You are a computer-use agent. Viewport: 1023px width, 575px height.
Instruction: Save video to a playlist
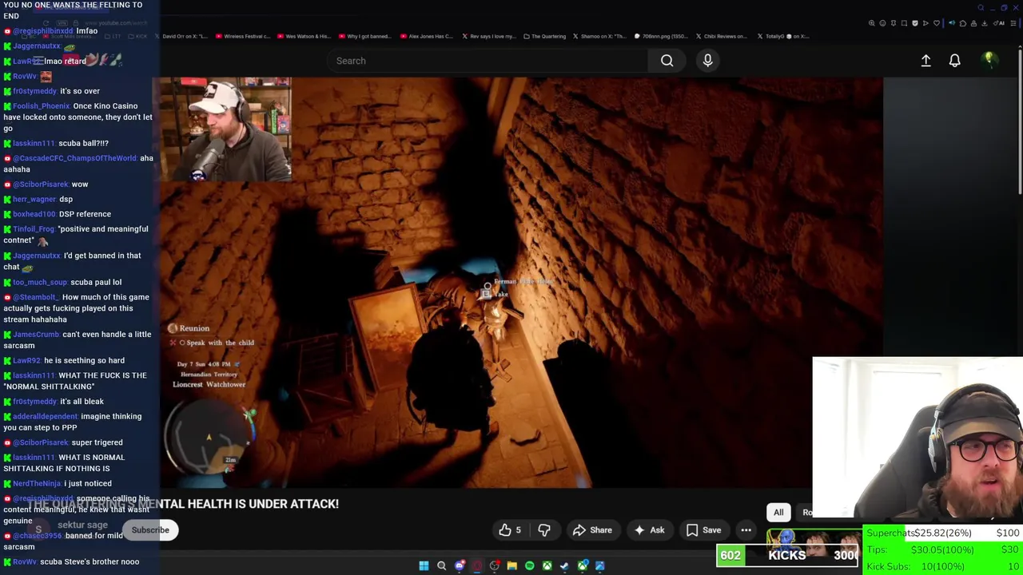703,530
